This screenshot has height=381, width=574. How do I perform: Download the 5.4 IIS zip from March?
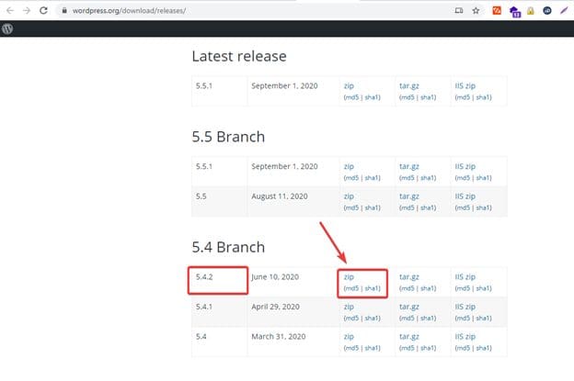[x=465, y=337]
